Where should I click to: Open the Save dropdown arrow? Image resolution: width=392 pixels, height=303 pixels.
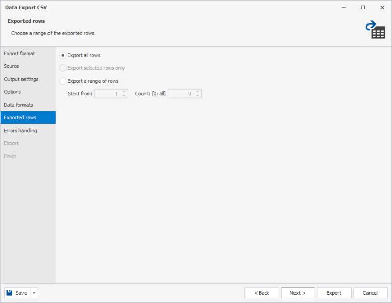coord(34,293)
